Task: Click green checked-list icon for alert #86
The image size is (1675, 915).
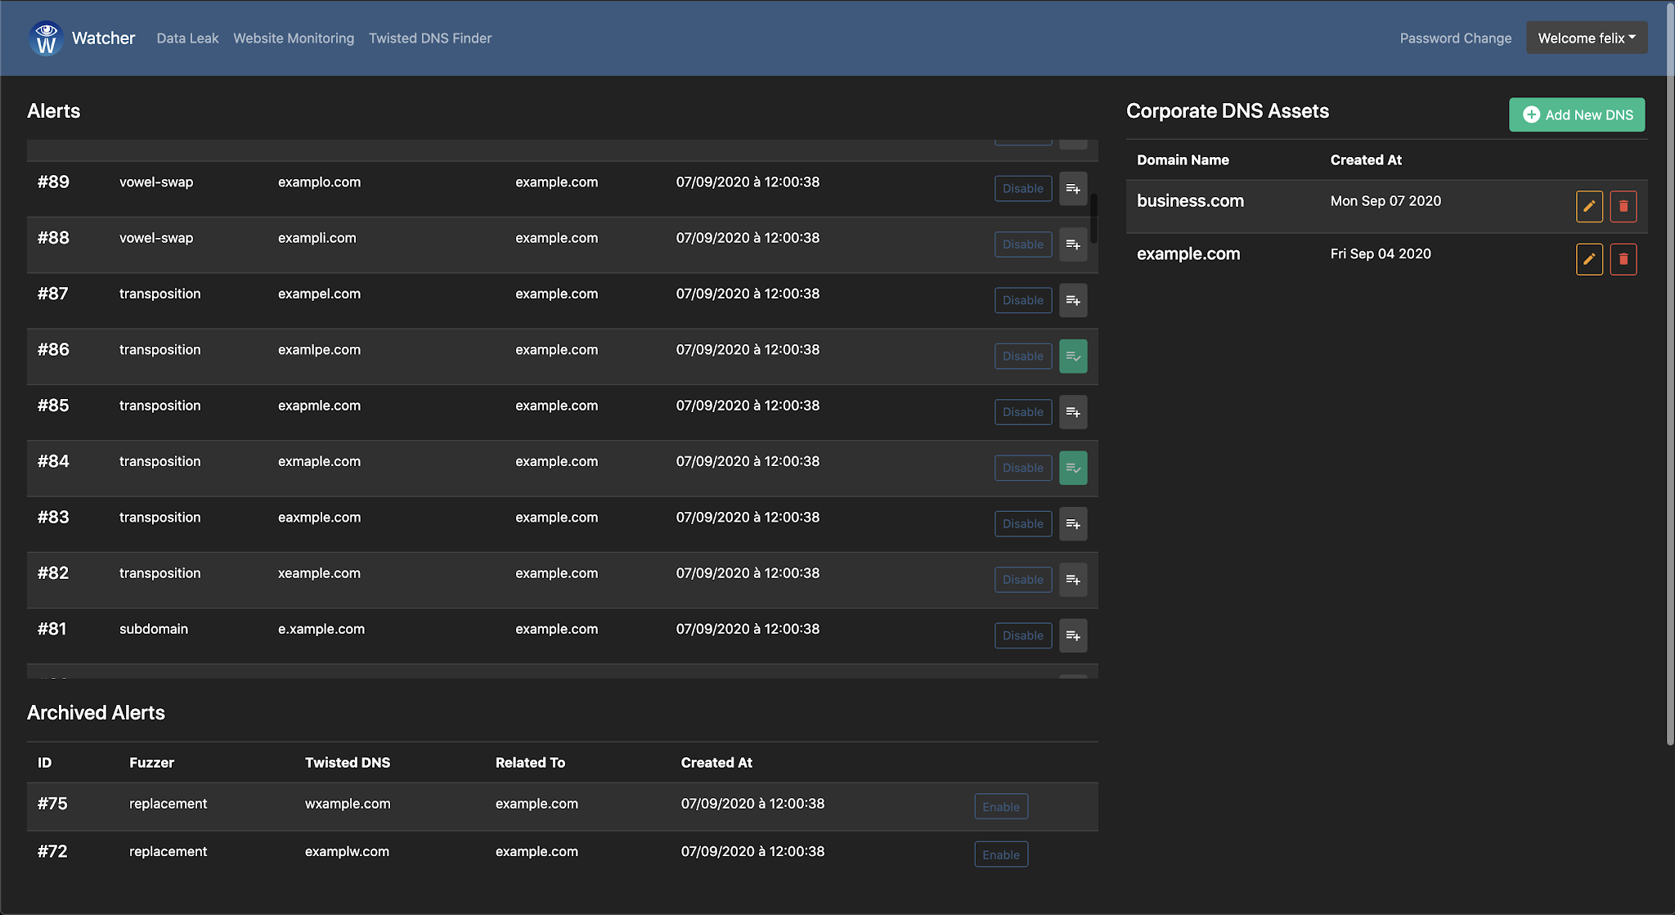Action: pyautogui.click(x=1073, y=357)
